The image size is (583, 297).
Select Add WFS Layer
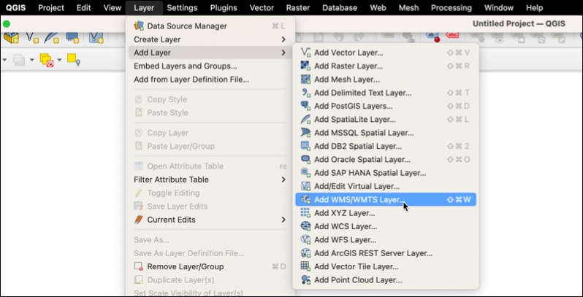pyautogui.click(x=386, y=240)
